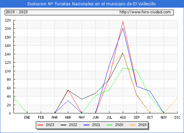Click the red 2023 peak point in AGO
Viewport: 184px width, 133px height.
(123, 21)
